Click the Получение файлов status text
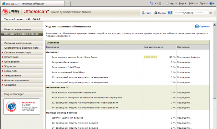This screenshot has height=129, width=217. pos(188,57)
